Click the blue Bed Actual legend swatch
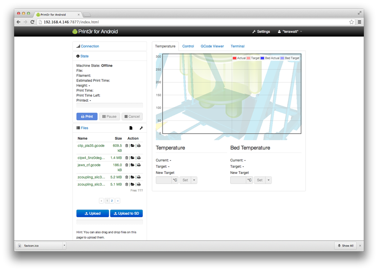378x271 pixels. pos(262,58)
